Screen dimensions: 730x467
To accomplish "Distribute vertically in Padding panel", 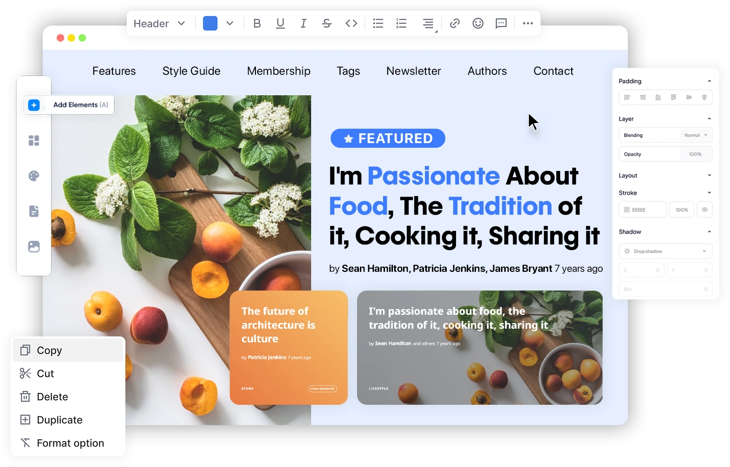I will tap(704, 97).
